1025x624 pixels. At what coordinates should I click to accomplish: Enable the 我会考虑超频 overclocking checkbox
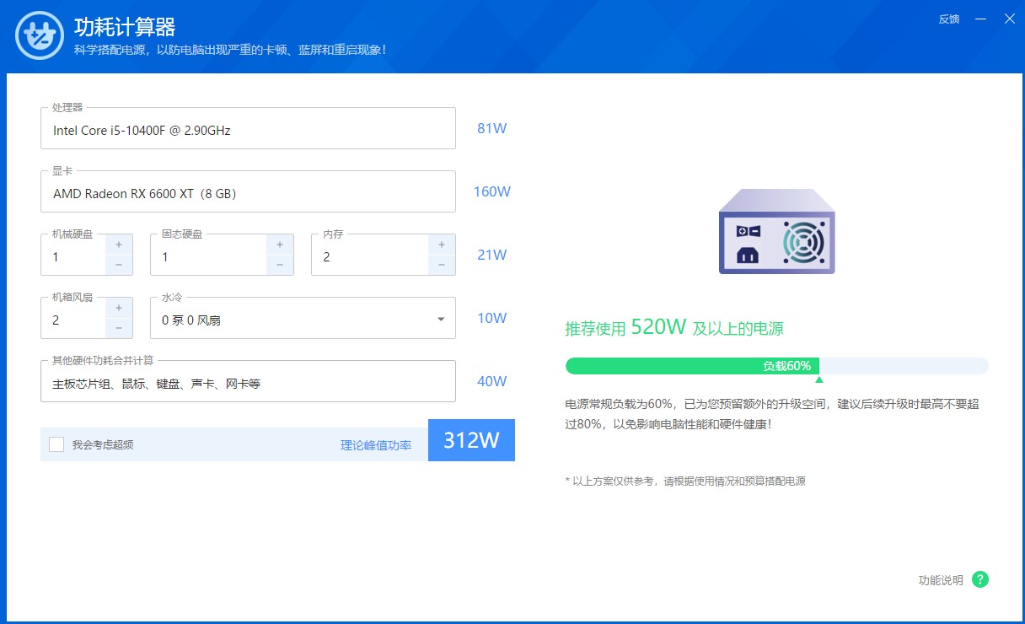pyautogui.click(x=56, y=444)
